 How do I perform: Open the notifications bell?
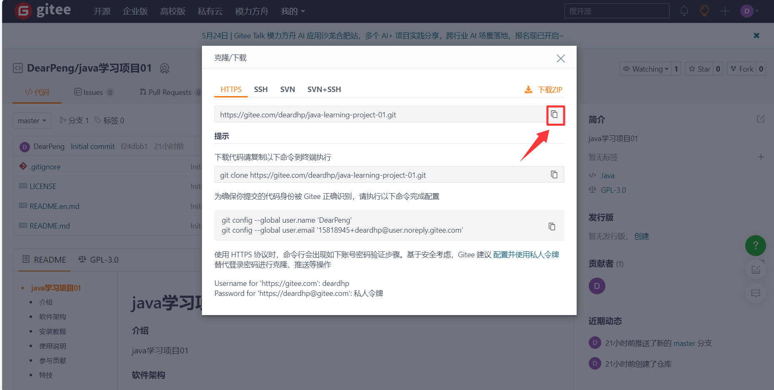tap(684, 11)
